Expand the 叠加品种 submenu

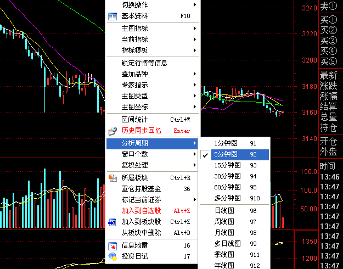[x=153, y=74]
